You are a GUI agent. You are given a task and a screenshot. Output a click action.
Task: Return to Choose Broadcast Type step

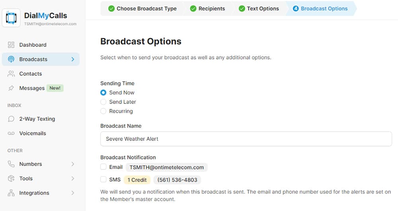click(x=142, y=9)
